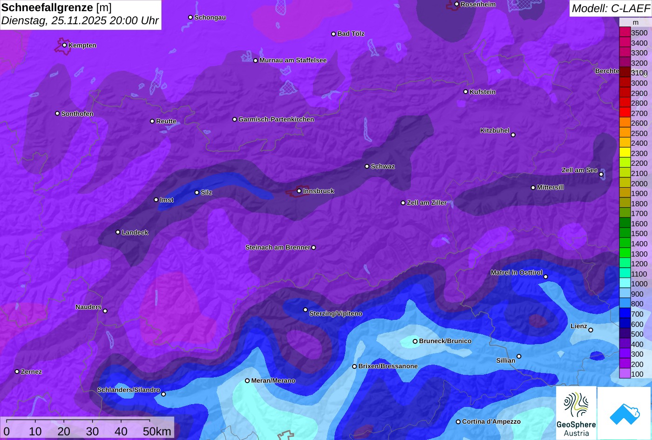Screen dimensions: 652x440
Task: Click the 'Sterzing/Vipiteno' label
Action: (x=336, y=314)
